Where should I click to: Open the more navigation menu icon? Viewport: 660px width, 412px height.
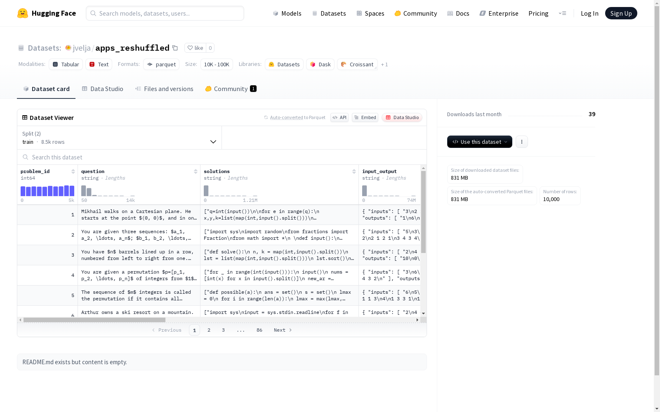coord(562,13)
